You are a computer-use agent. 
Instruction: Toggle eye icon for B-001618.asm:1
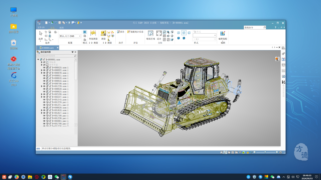(44, 110)
